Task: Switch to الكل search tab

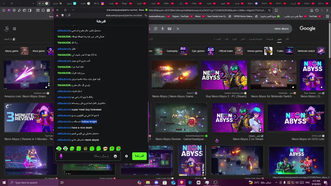Action: tap(287, 39)
